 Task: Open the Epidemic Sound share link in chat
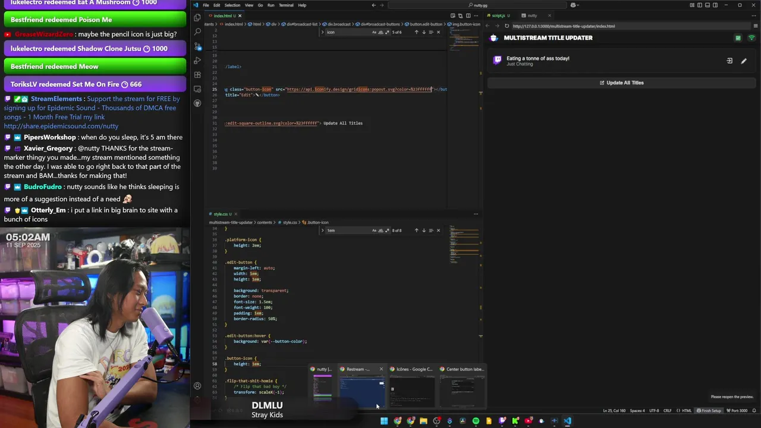(x=61, y=126)
